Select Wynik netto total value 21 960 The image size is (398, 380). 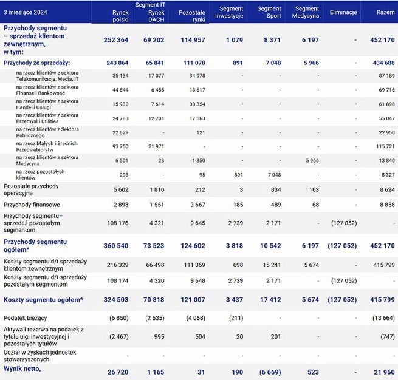[x=384, y=372]
